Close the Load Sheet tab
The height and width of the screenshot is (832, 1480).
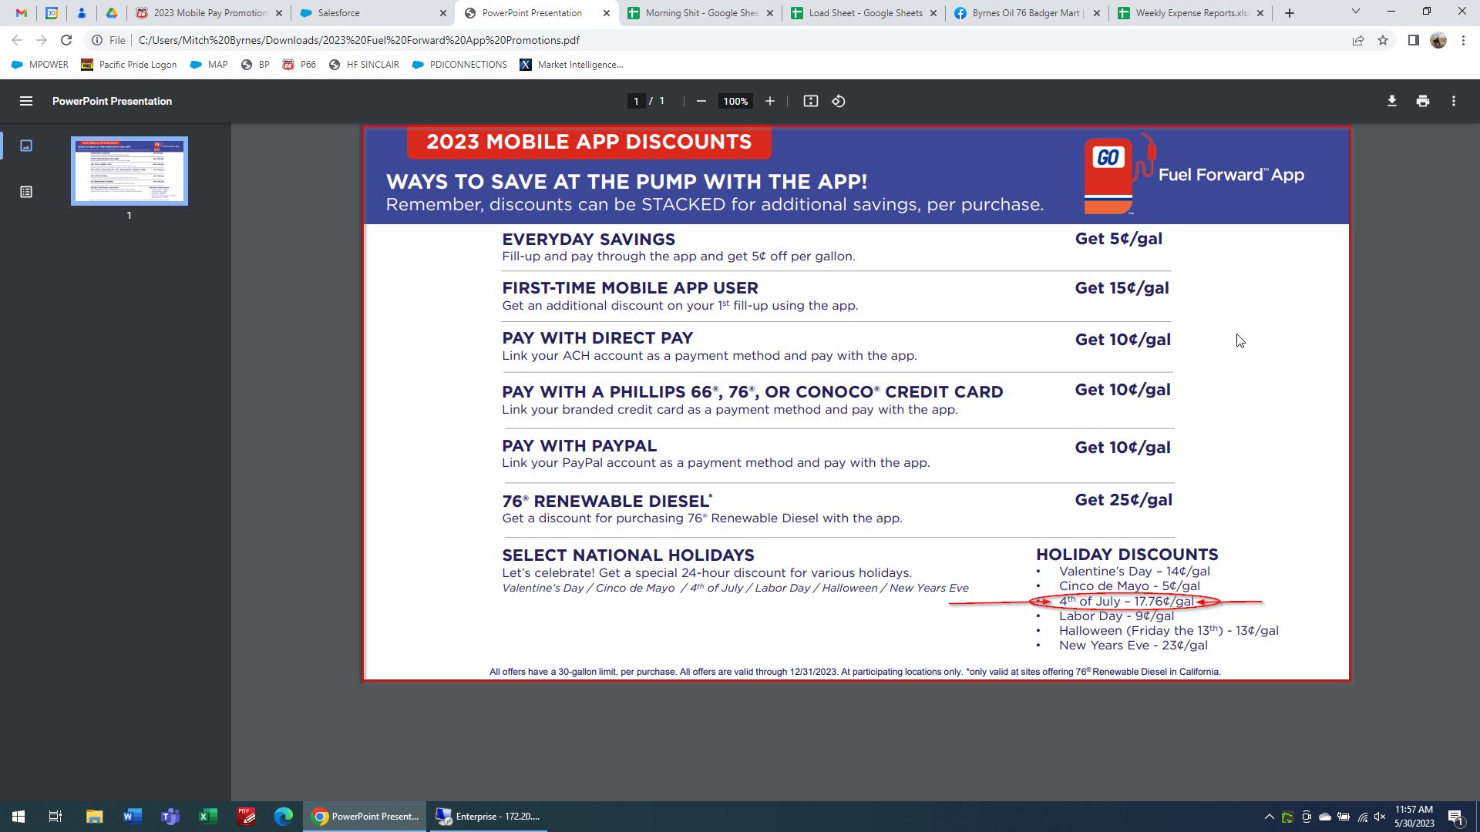(x=933, y=13)
